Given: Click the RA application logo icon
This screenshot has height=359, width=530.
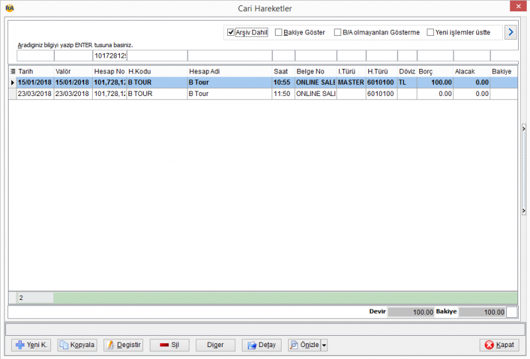Looking at the screenshot, I should (10, 8).
